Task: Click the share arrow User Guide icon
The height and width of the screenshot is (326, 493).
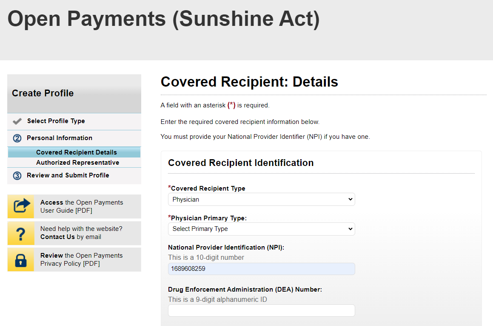Action: 21,206
